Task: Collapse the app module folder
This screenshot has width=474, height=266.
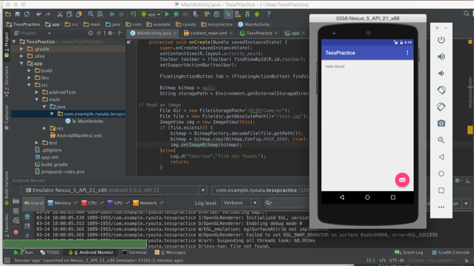Action: (x=21, y=63)
